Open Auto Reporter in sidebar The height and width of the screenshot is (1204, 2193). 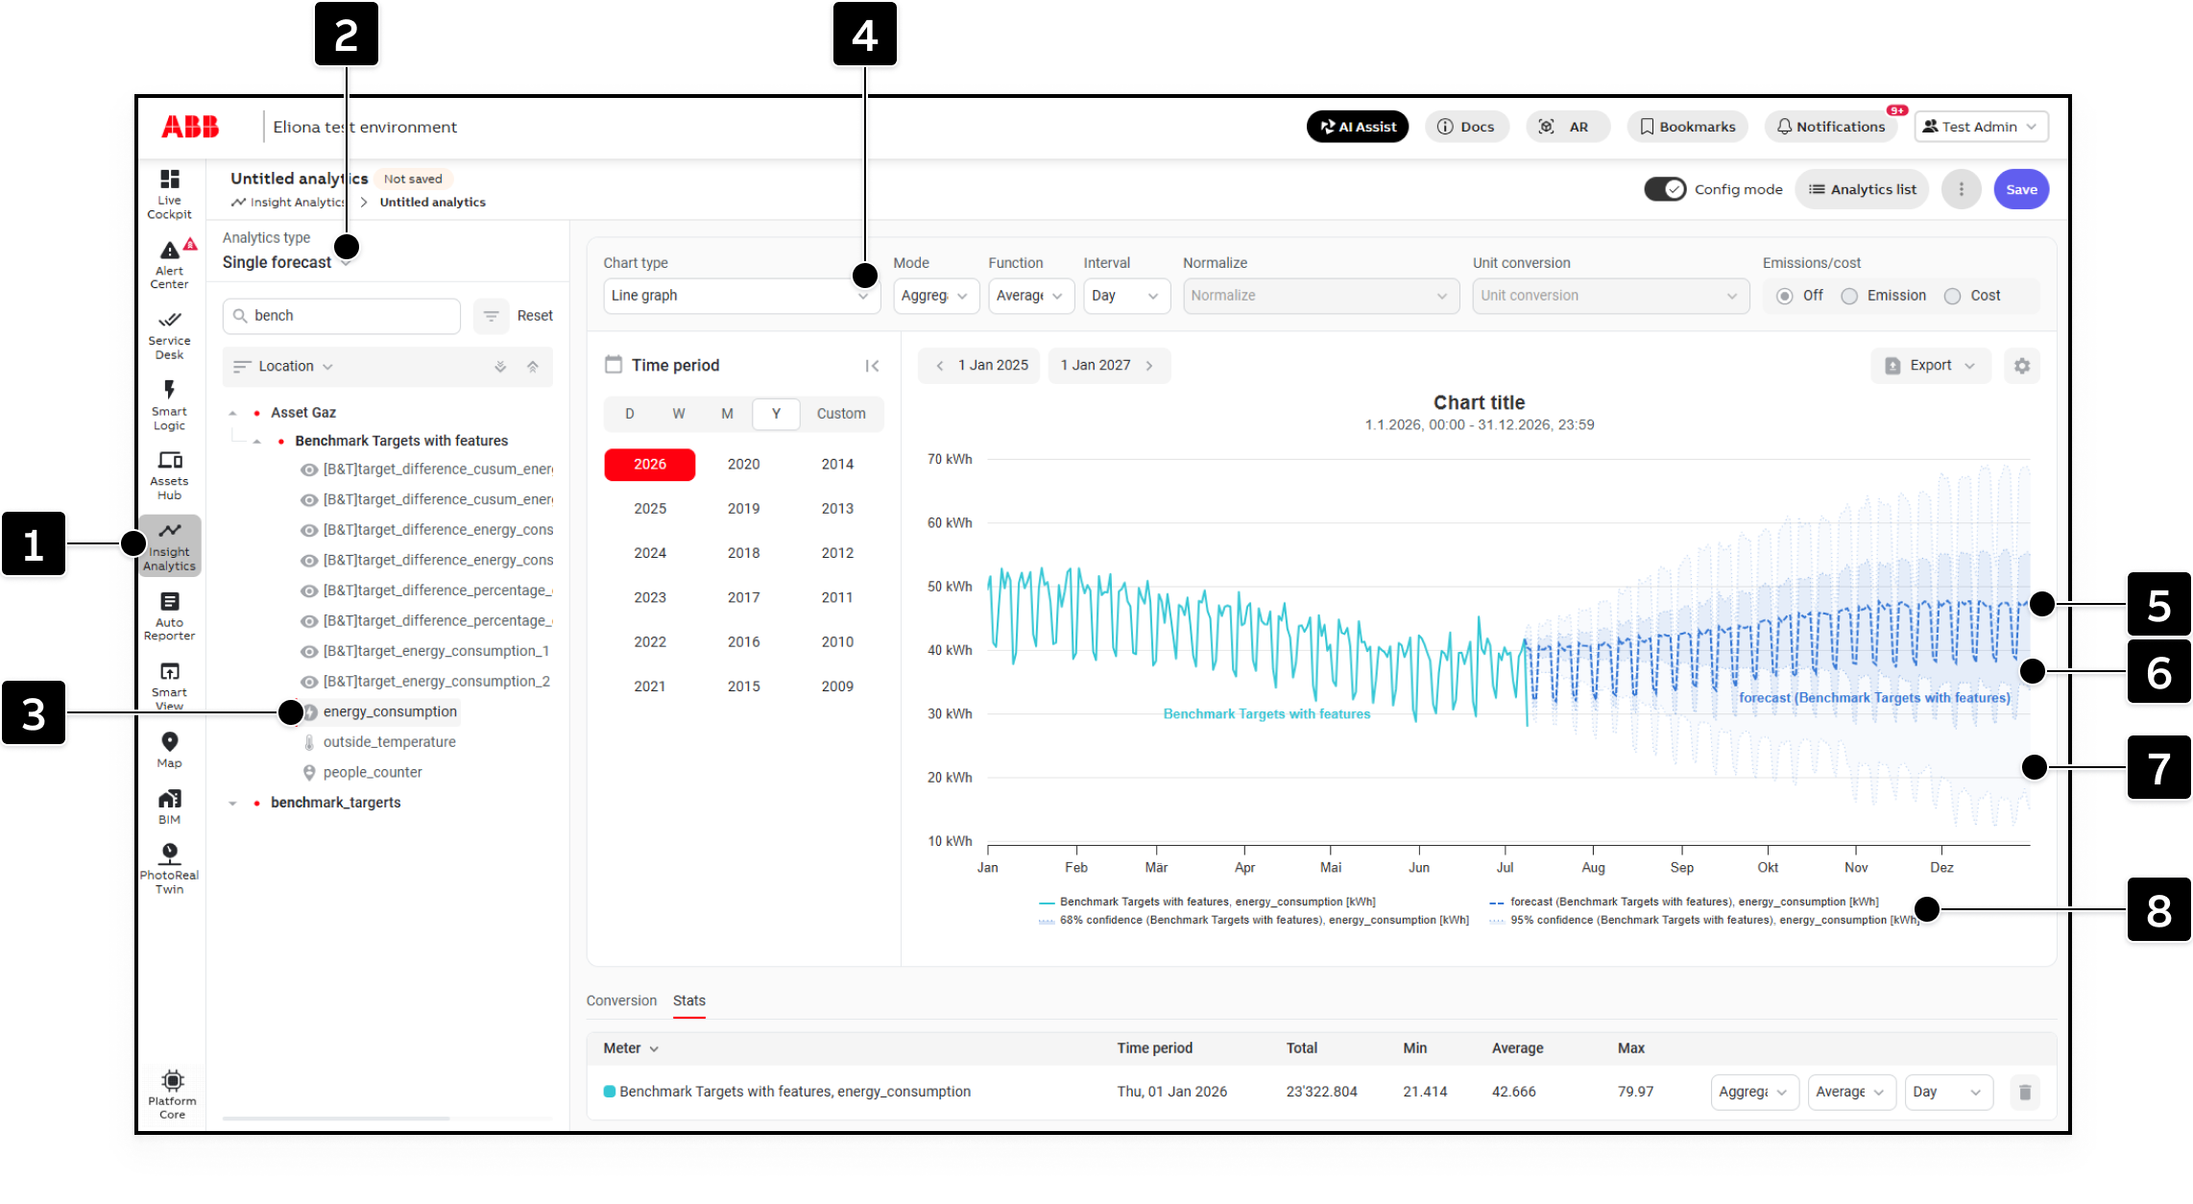click(x=170, y=616)
